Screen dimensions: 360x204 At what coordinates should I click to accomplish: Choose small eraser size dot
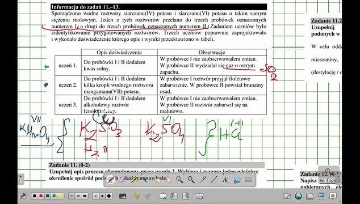(x=96, y=196)
